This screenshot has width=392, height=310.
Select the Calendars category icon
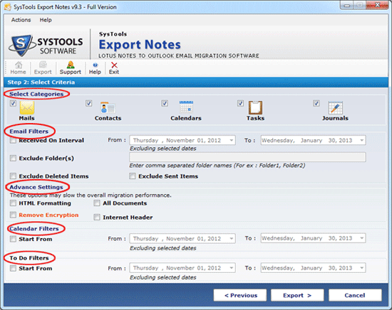pyautogui.click(x=186, y=107)
